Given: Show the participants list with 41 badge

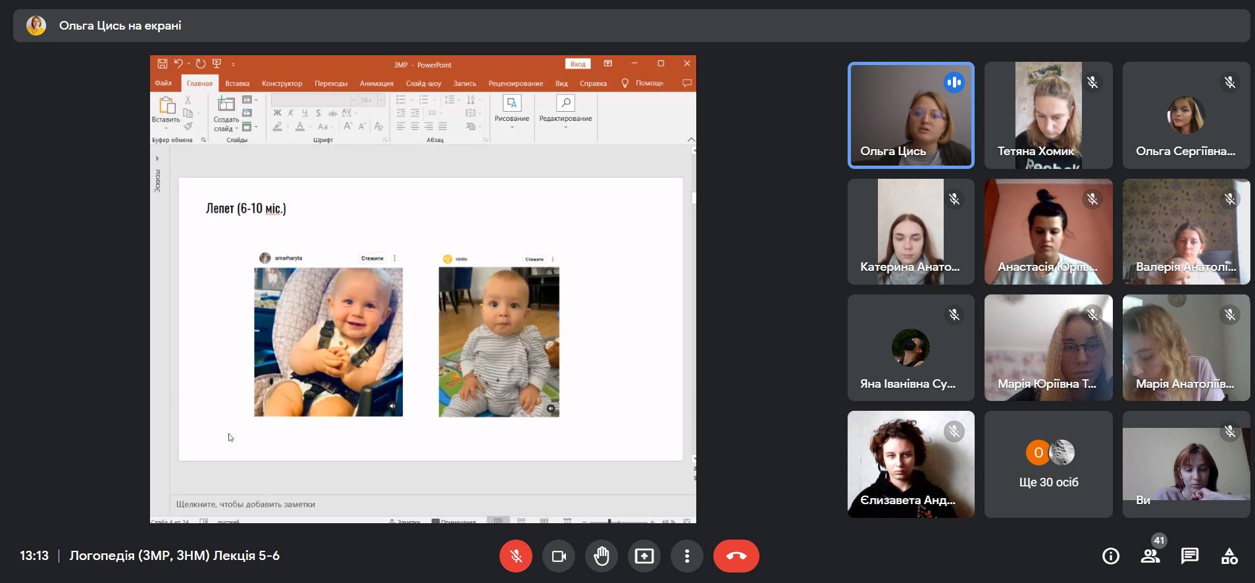Looking at the screenshot, I should pyautogui.click(x=1150, y=556).
